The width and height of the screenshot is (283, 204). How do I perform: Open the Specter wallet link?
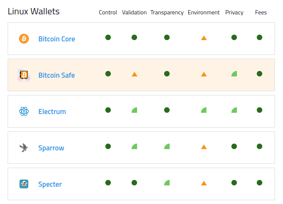50,184
